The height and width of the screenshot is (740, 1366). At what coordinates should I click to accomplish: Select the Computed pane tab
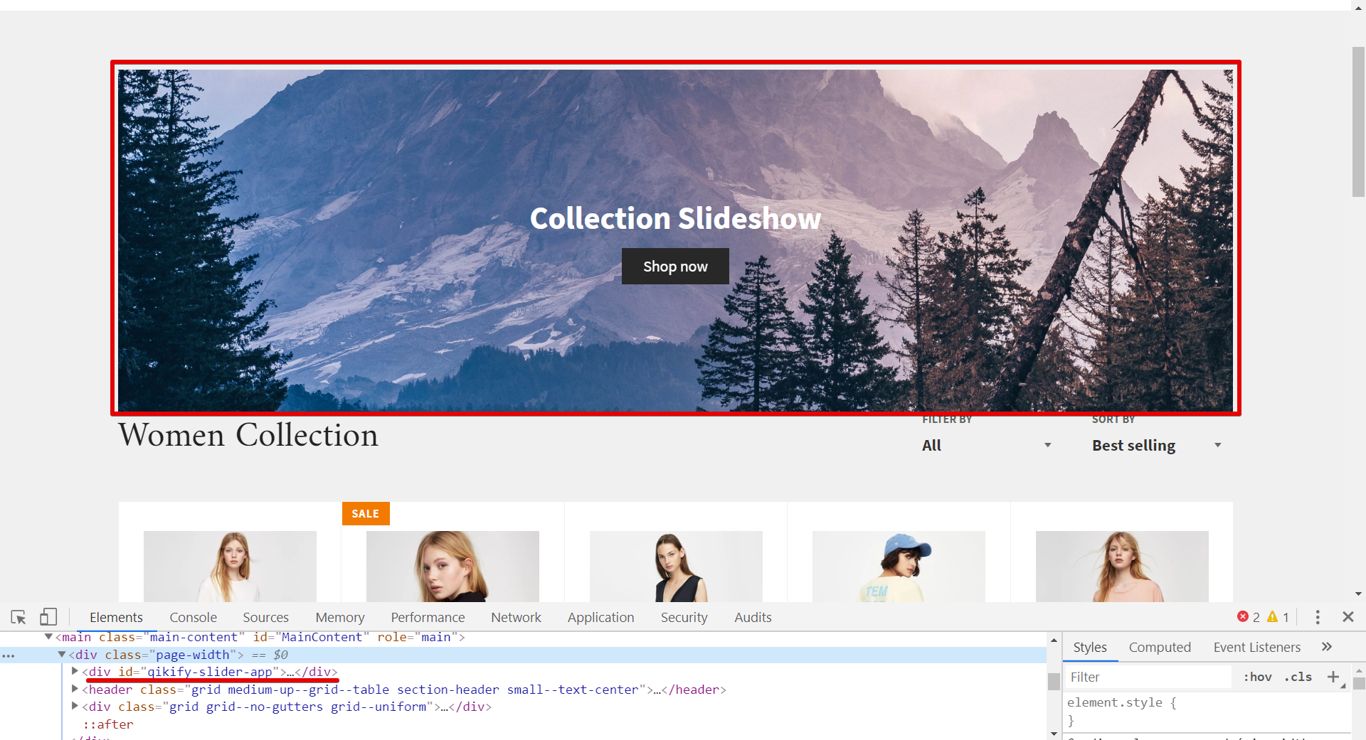(x=1160, y=648)
